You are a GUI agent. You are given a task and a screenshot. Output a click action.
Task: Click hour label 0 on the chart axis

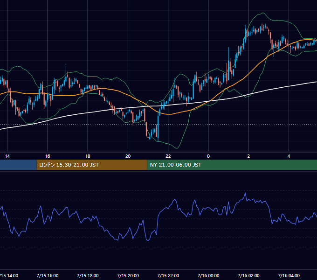208,156
